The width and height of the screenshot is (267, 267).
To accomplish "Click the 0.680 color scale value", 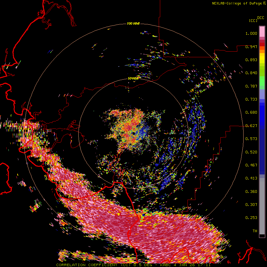I will coord(251,112).
